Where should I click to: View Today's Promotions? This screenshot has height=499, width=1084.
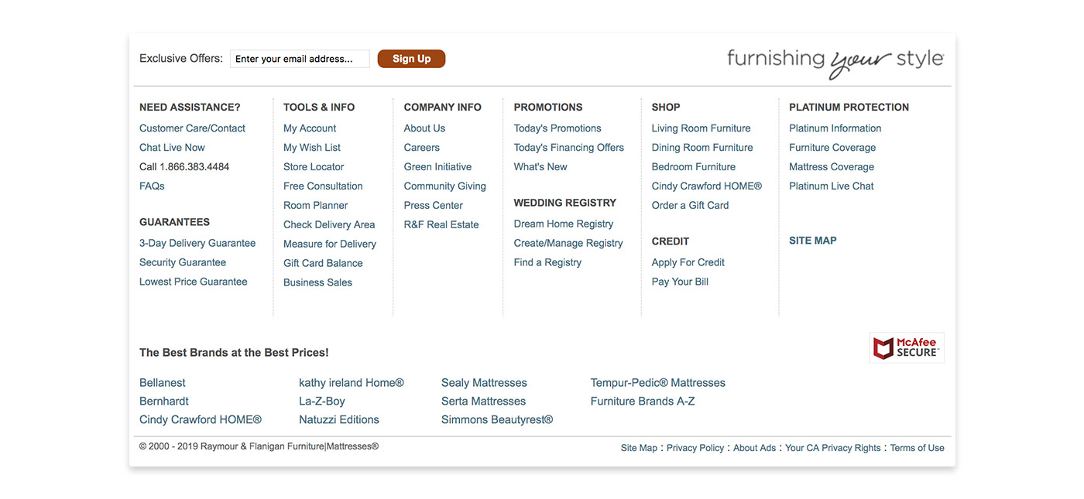557,128
